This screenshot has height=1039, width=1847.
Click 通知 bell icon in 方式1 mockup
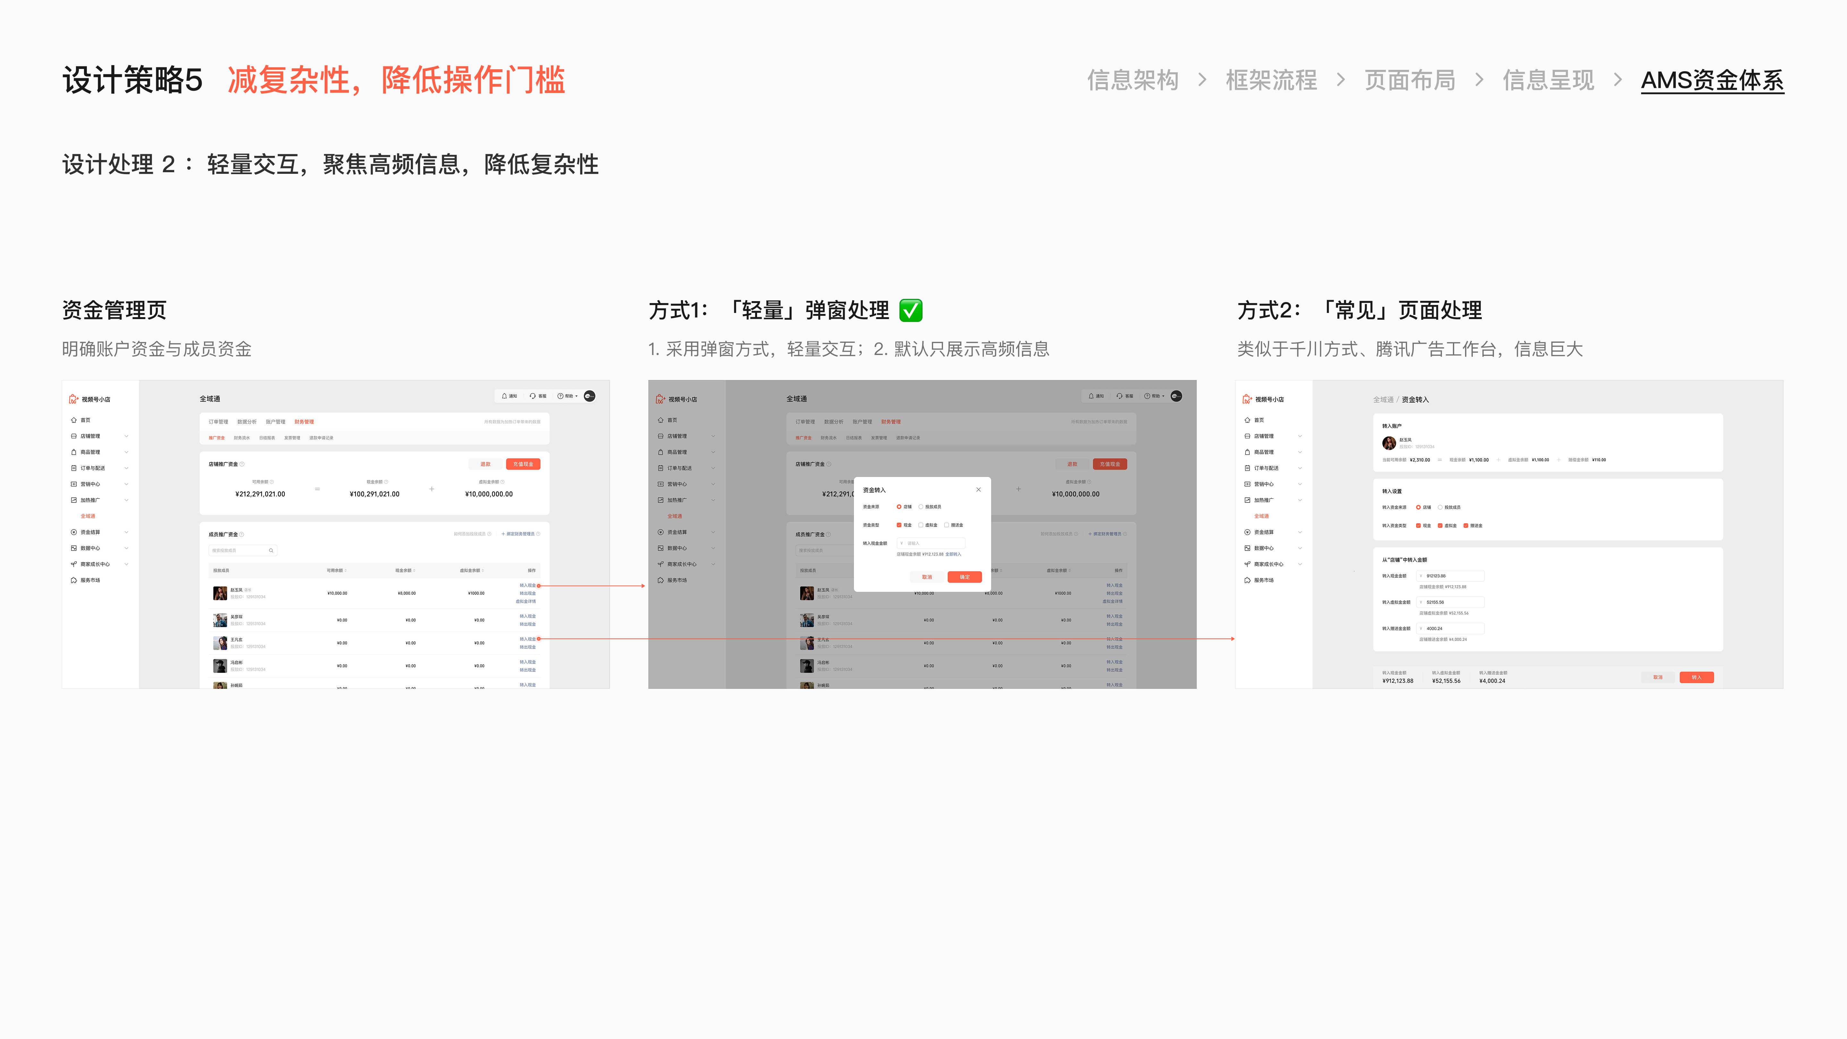(1091, 396)
